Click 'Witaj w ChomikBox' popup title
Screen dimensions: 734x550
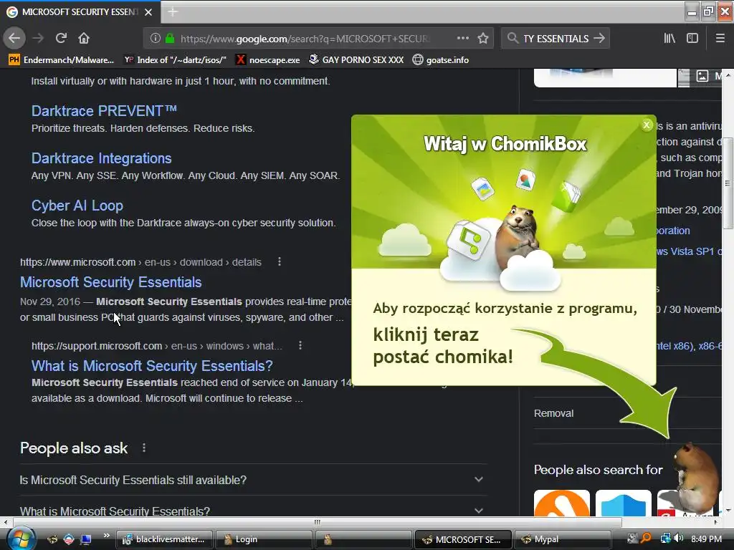point(505,143)
